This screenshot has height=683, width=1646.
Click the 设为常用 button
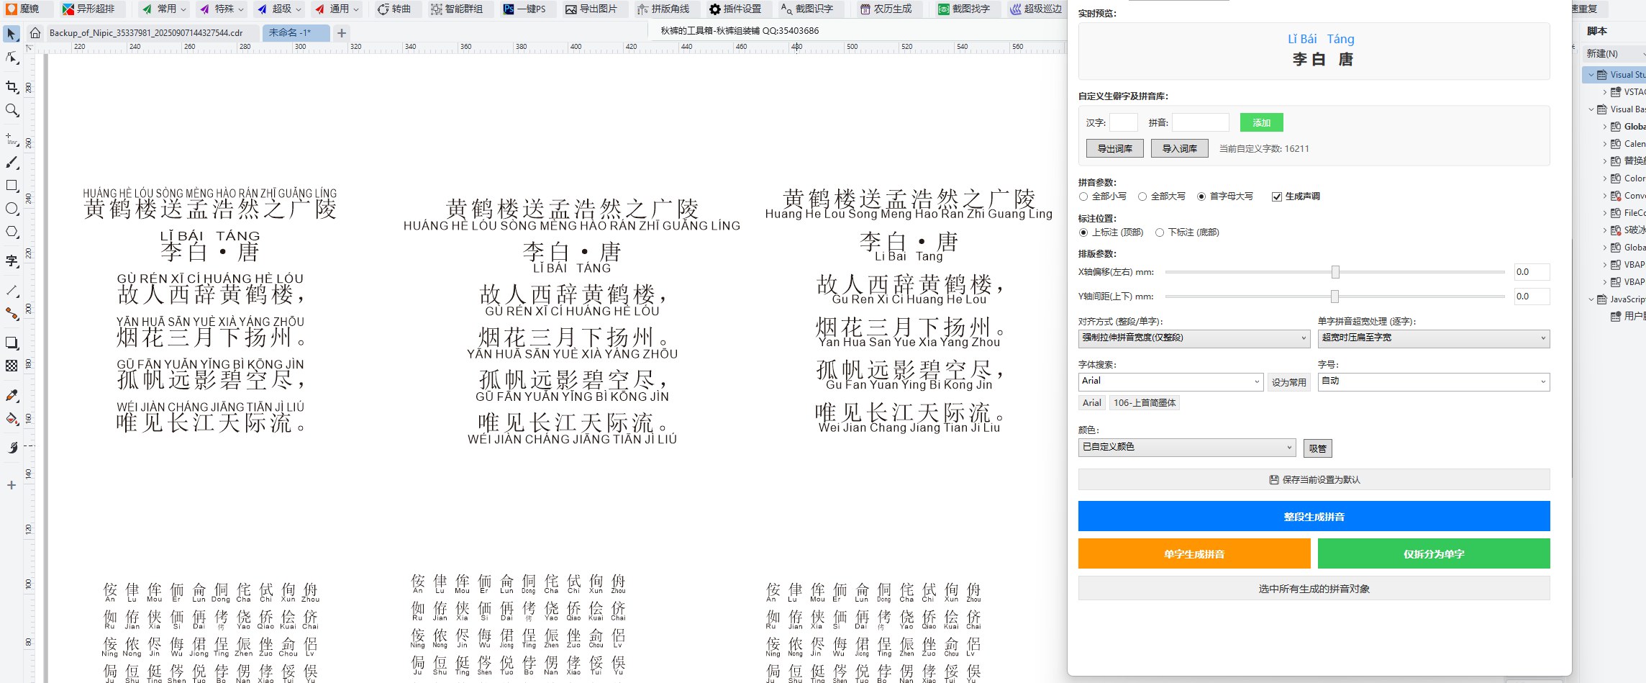(x=1288, y=382)
